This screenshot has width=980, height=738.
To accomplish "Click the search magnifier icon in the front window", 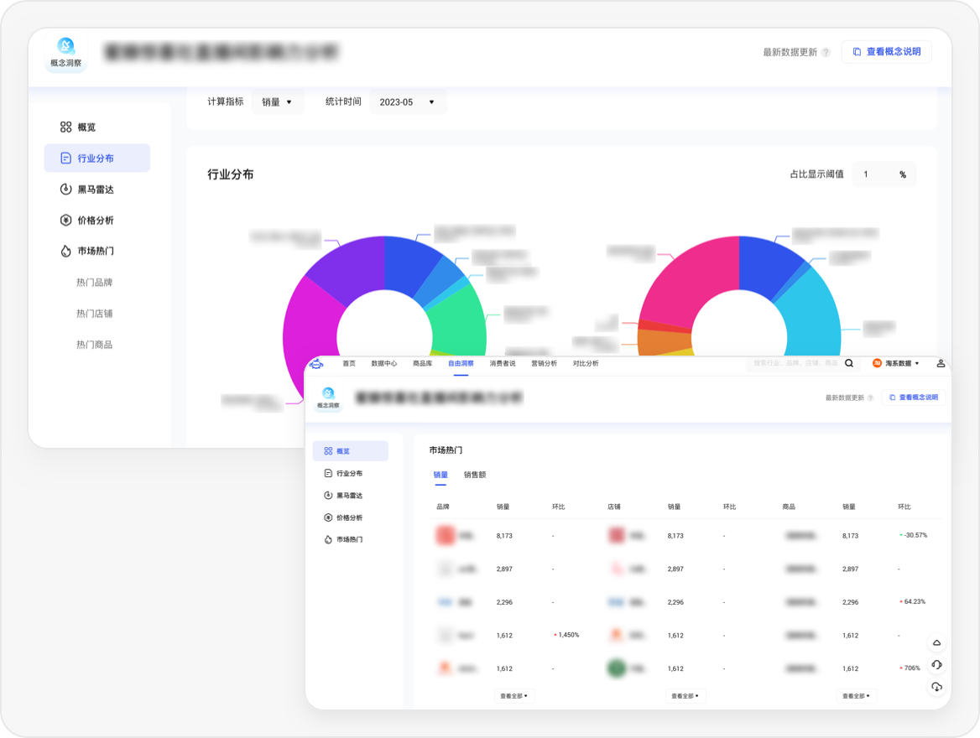I will click(x=849, y=363).
